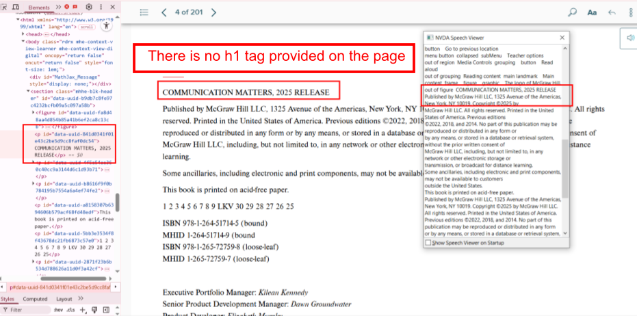This screenshot has height=316, width=637.
Task: Select the MathJax_Message div node
Action: (x=69, y=80)
